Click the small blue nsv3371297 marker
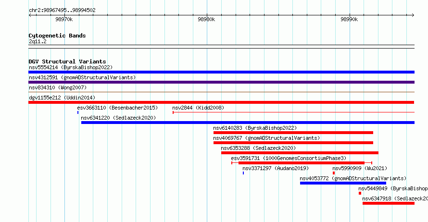 pos(243,173)
